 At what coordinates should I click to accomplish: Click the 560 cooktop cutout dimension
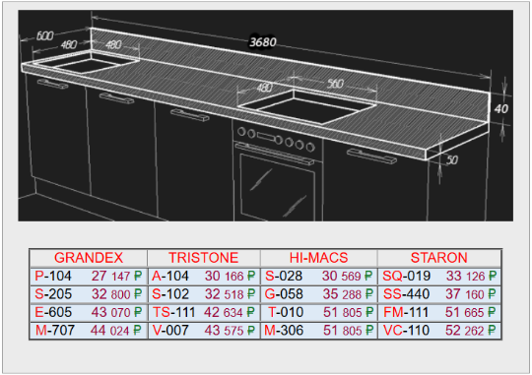335,84
